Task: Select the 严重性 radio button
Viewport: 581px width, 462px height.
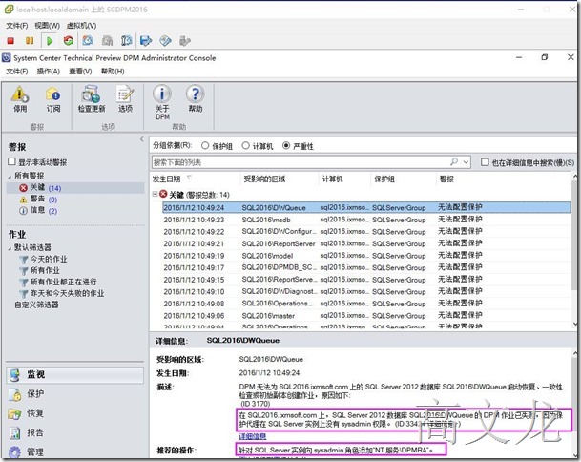Action: (x=285, y=146)
